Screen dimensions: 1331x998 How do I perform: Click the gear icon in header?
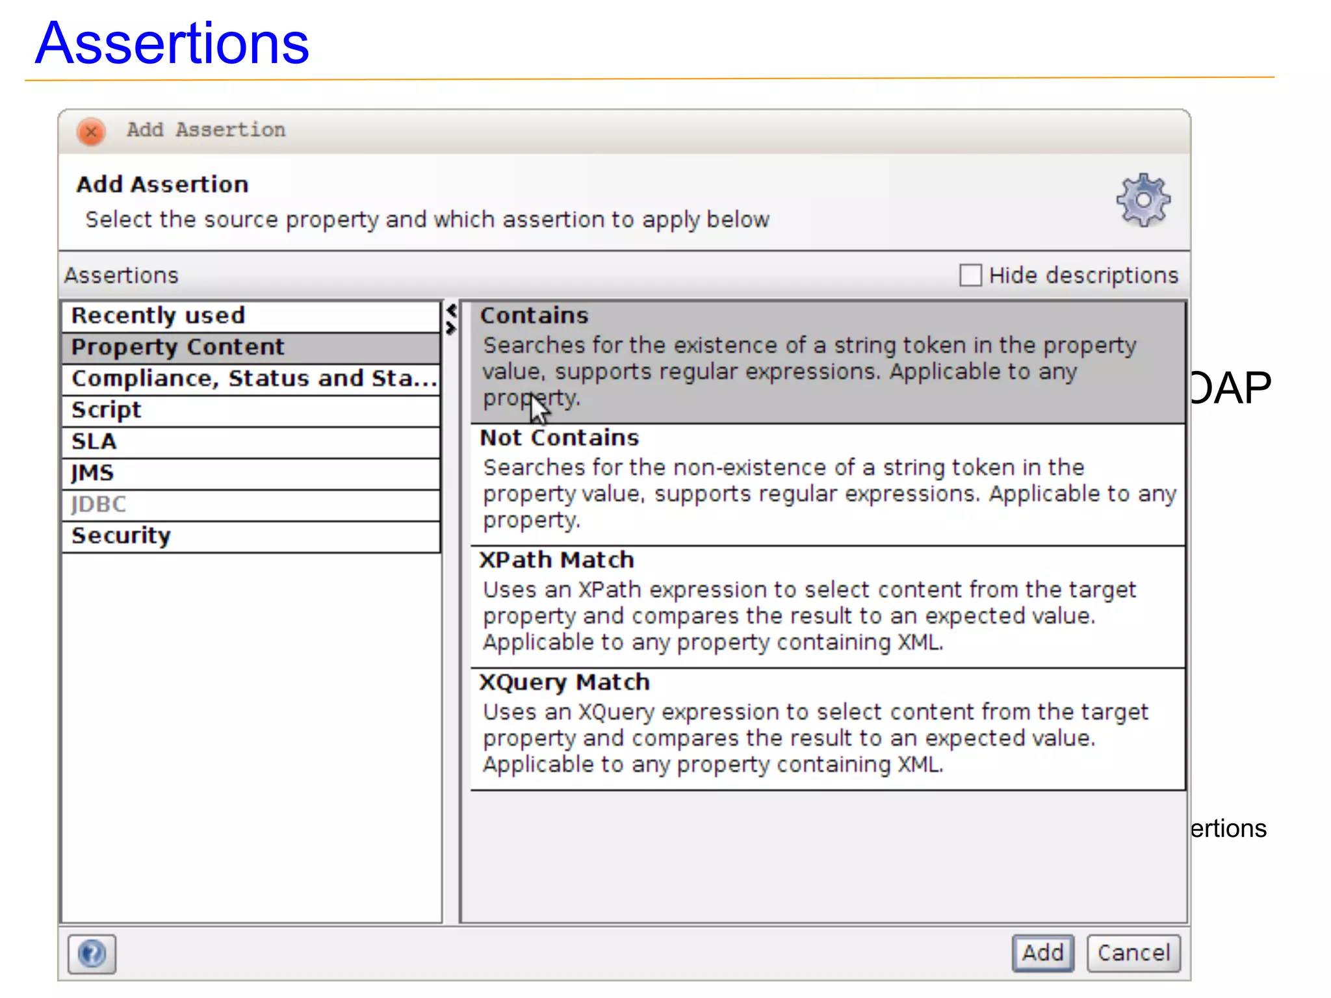(1143, 199)
